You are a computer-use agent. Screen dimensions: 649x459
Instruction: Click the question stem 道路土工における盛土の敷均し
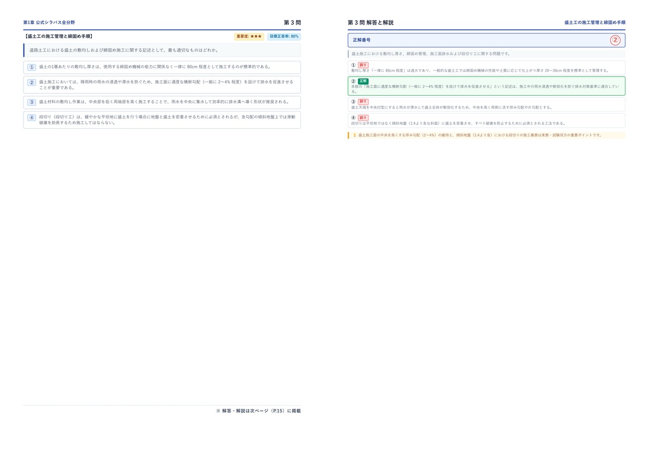point(124,50)
